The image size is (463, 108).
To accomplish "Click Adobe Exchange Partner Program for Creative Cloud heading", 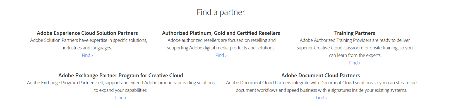I will point(121,75).
